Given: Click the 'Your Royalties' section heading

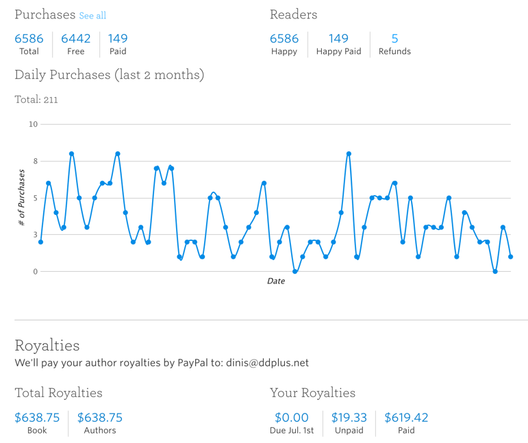Looking at the screenshot, I should click(312, 393).
